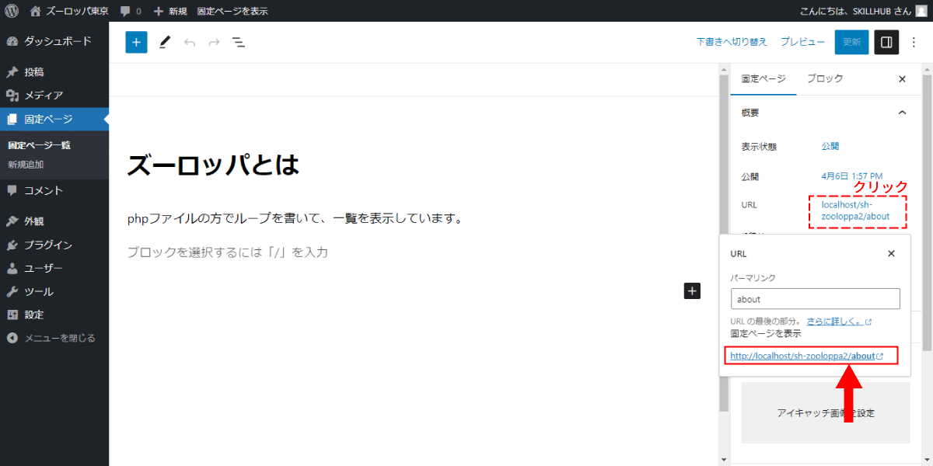
Task: Click 新規追加 submenu item
Action: pyautogui.click(x=26, y=165)
